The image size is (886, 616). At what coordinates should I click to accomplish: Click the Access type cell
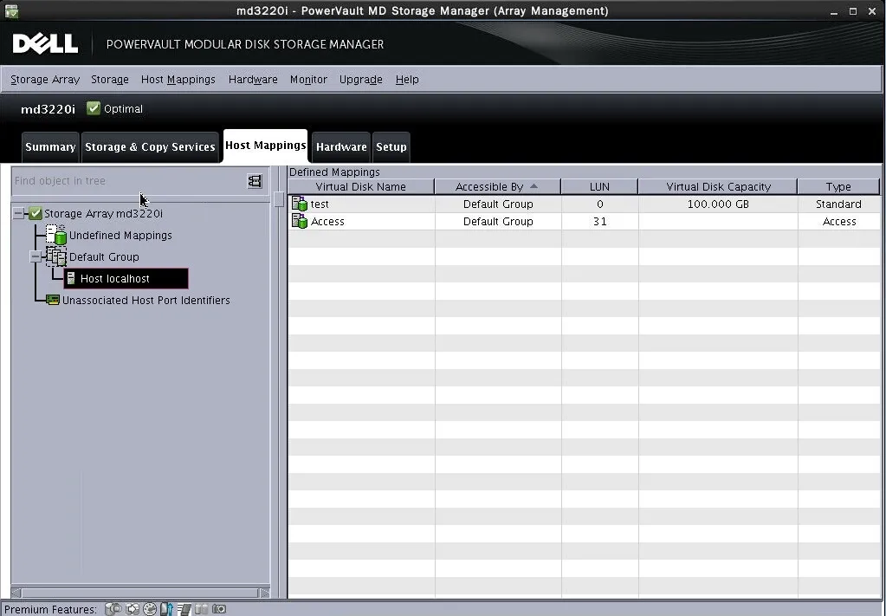[839, 222]
